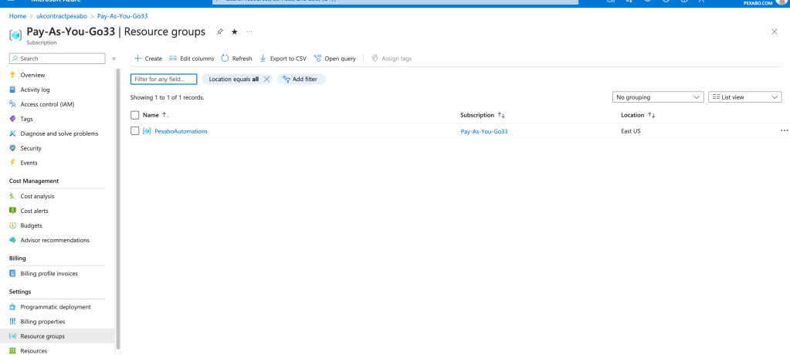Click the Open query toolbar button
Viewport: 790px width, 355px height.
[x=334, y=59]
